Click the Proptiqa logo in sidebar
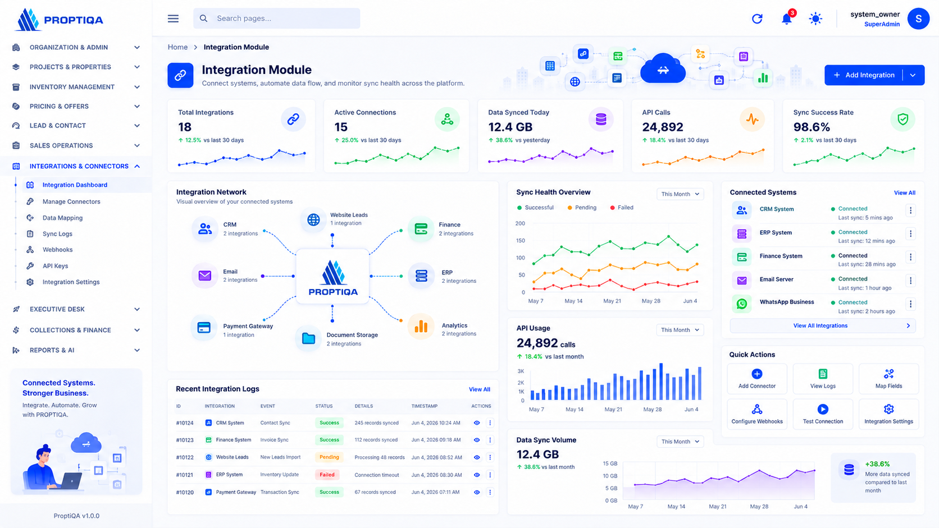The image size is (939, 528). [x=60, y=20]
